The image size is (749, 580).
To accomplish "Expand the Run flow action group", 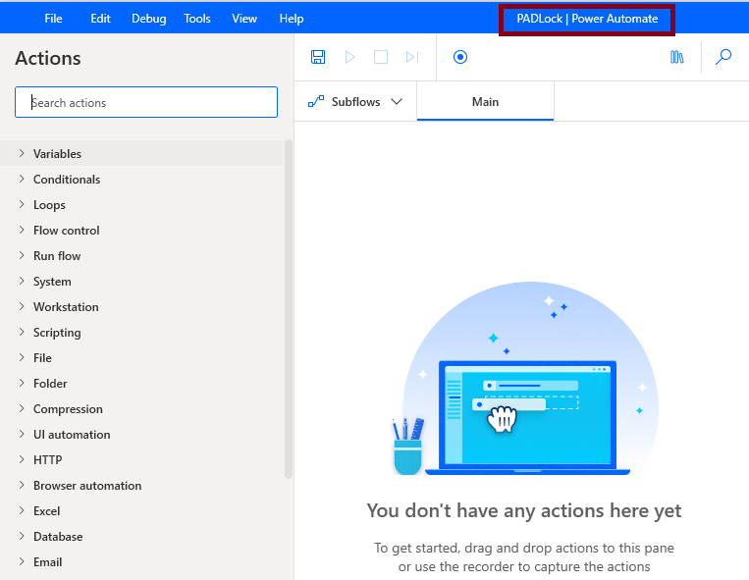I will [x=142, y=255].
